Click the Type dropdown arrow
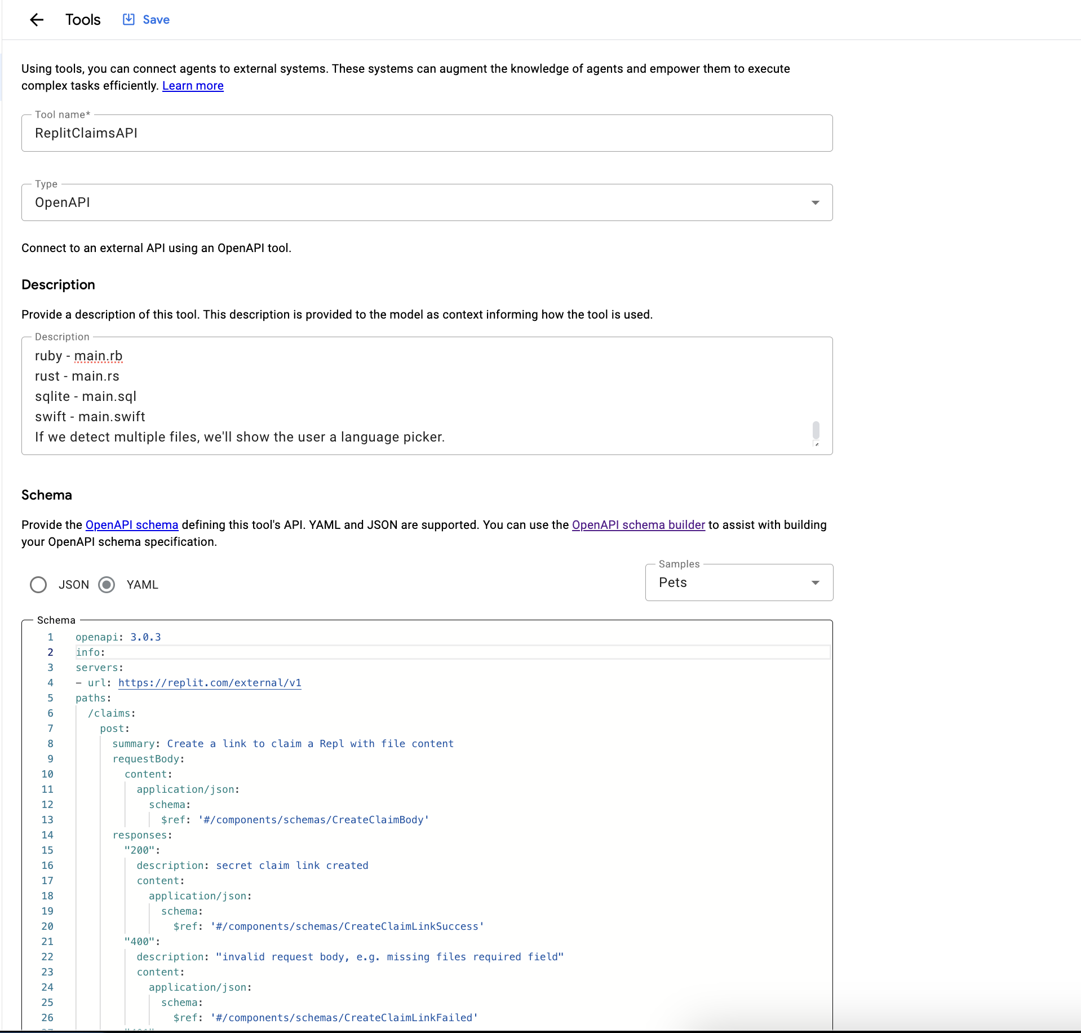 pos(815,202)
